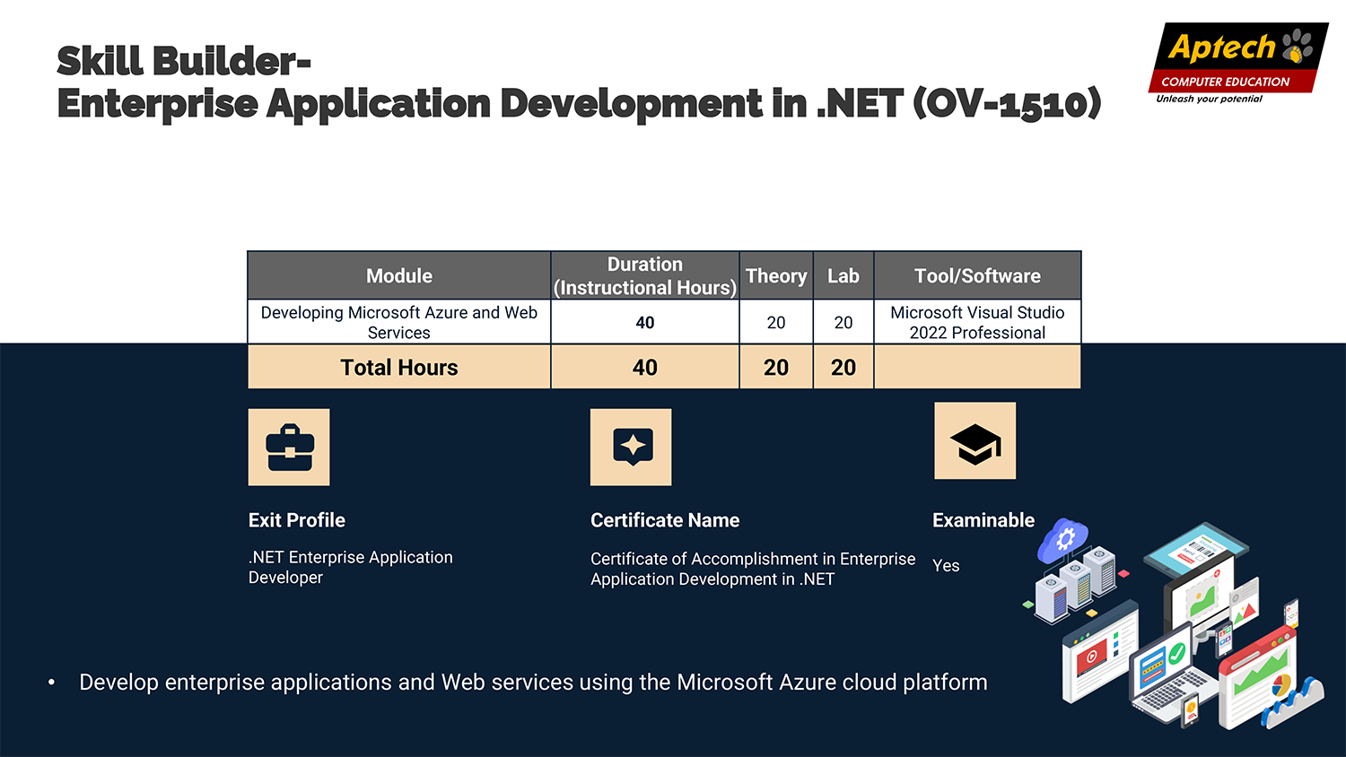Screen dimensions: 1346x757
Task: Click the server racks illustration
Action: point(1074,585)
